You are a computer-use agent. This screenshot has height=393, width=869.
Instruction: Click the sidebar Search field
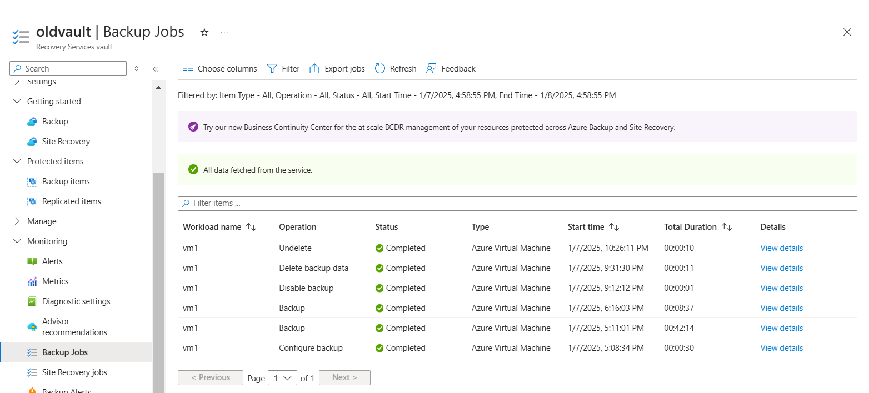pyautogui.click(x=68, y=69)
